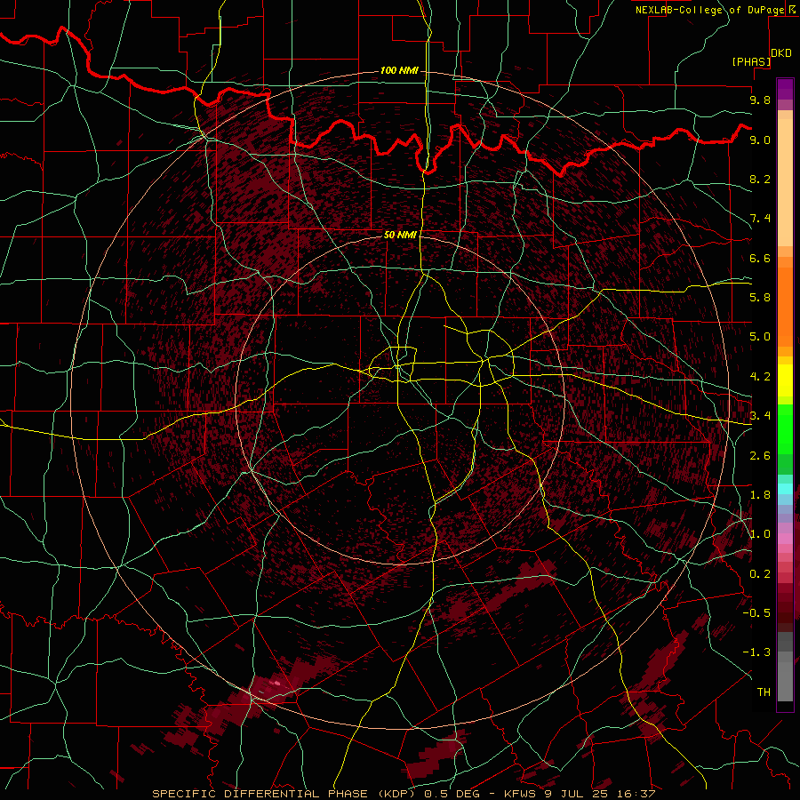800x800 pixels.
Task: Click the 9.0 value on color scale
Action: click(x=760, y=140)
